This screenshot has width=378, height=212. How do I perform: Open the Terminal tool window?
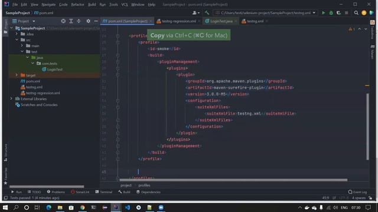point(104,192)
